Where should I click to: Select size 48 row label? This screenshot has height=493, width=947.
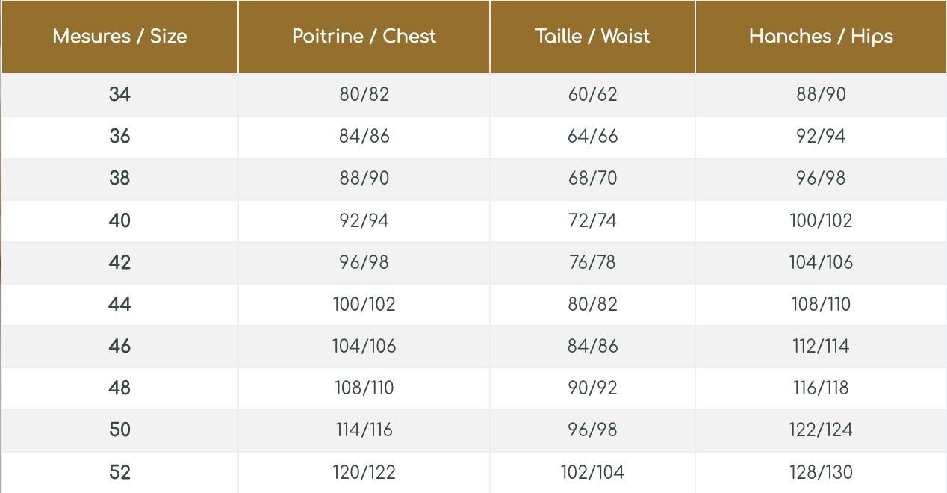pyautogui.click(x=119, y=388)
